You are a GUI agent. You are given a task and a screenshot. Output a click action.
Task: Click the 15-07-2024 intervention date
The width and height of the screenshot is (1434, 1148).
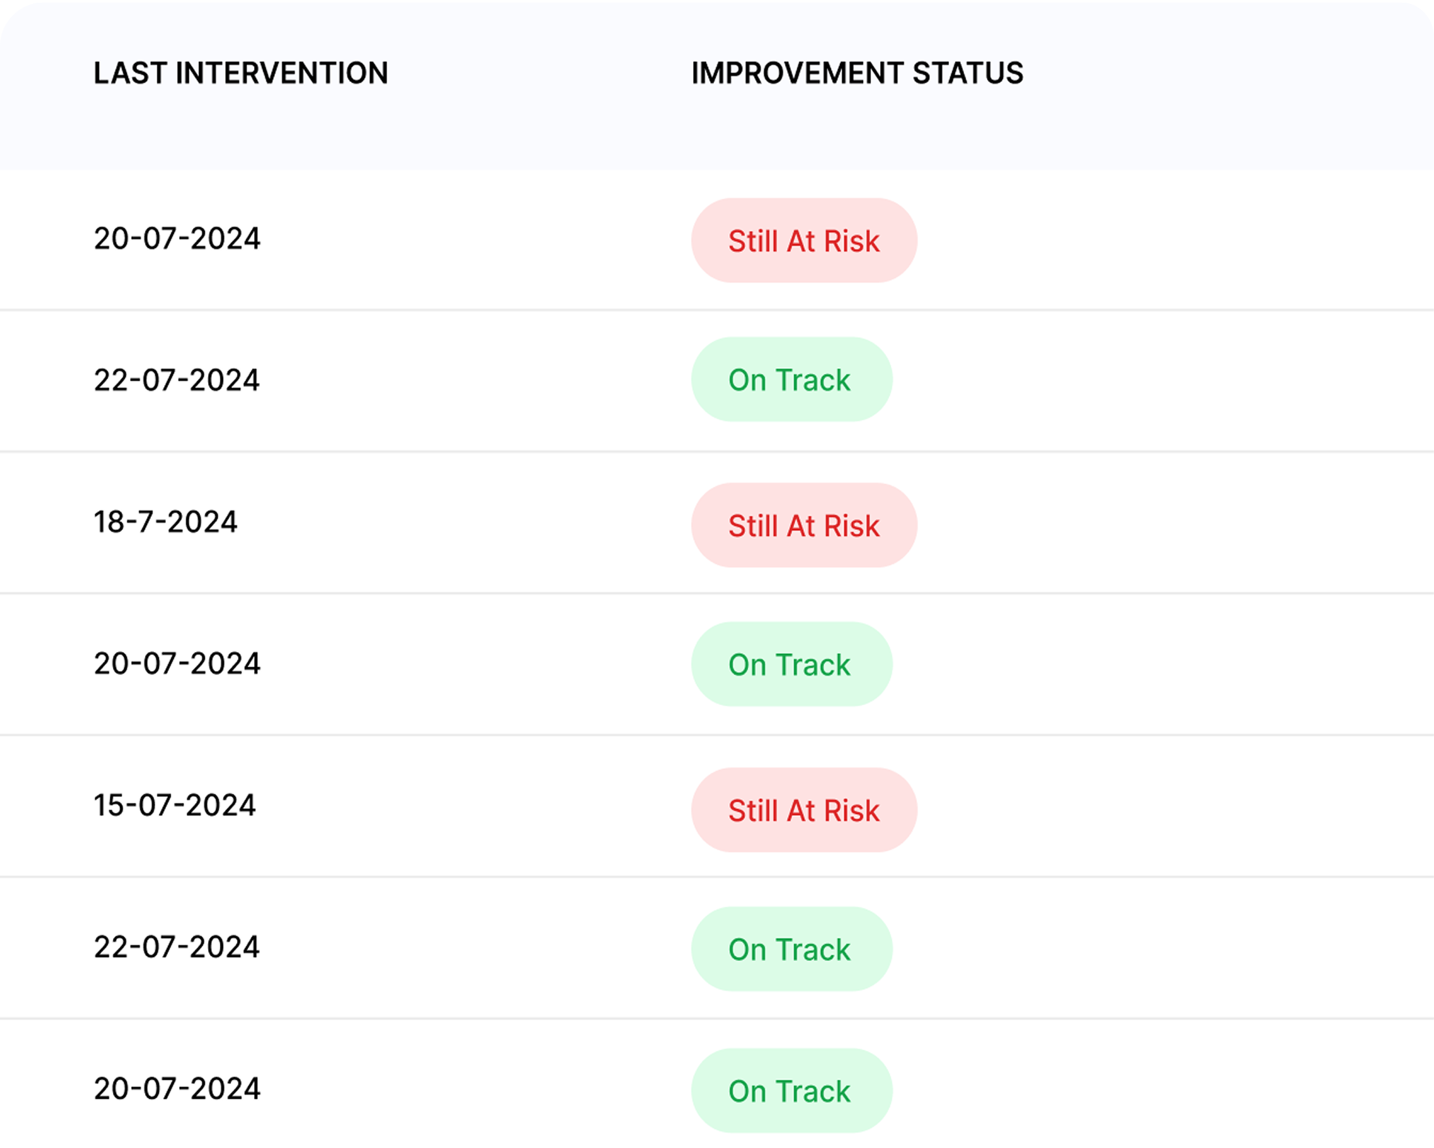[175, 806]
